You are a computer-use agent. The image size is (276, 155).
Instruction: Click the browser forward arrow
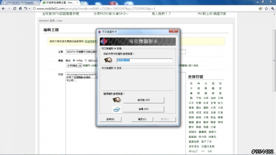(9, 9)
